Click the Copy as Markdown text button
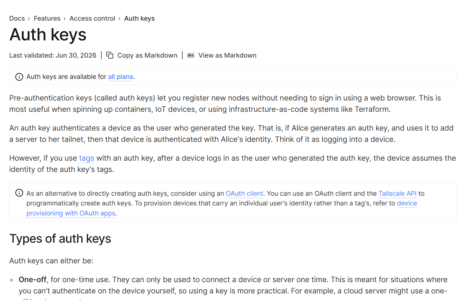Viewport: 459px width, 300px height. [147, 55]
